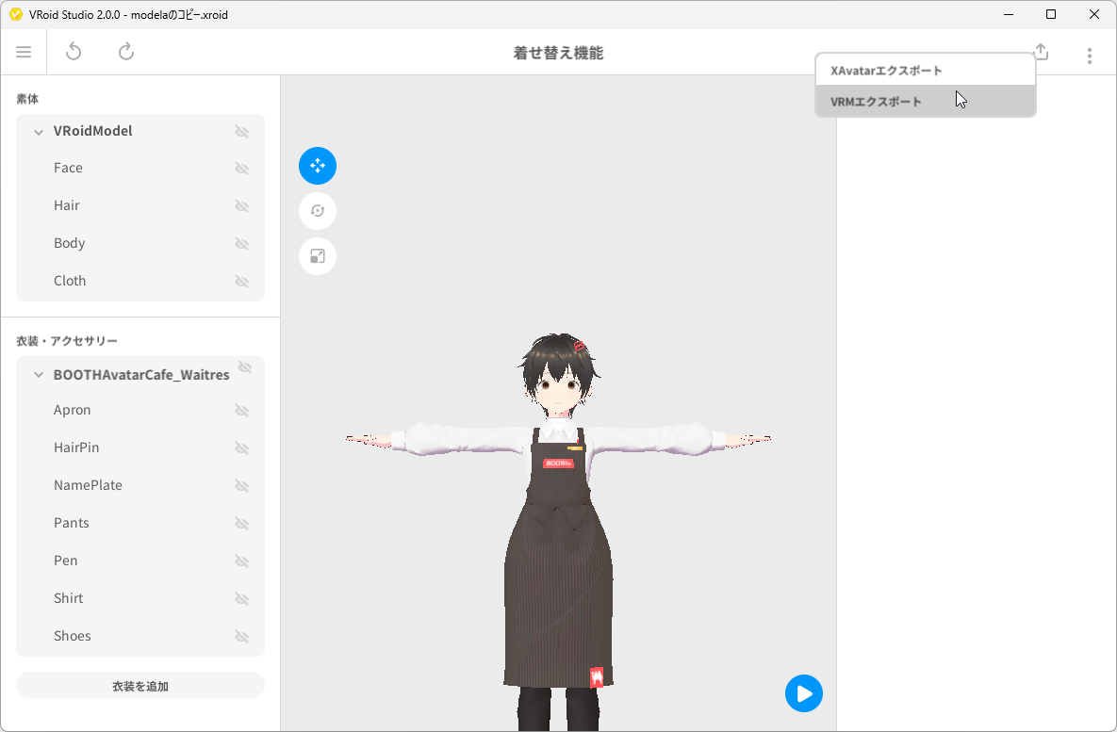Hide the Pen item
The height and width of the screenshot is (732, 1117).
[x=242, y=561]
